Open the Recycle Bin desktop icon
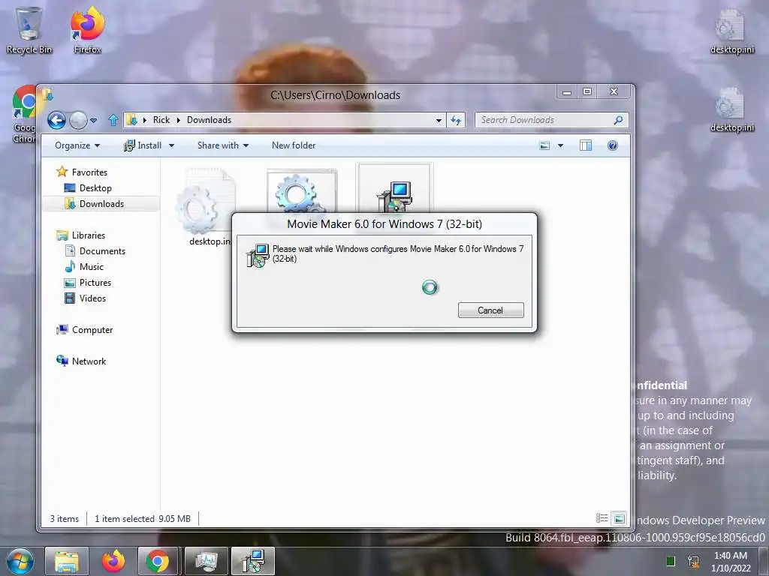Viewport: 769px width, 576px height. tap(29, 29)
